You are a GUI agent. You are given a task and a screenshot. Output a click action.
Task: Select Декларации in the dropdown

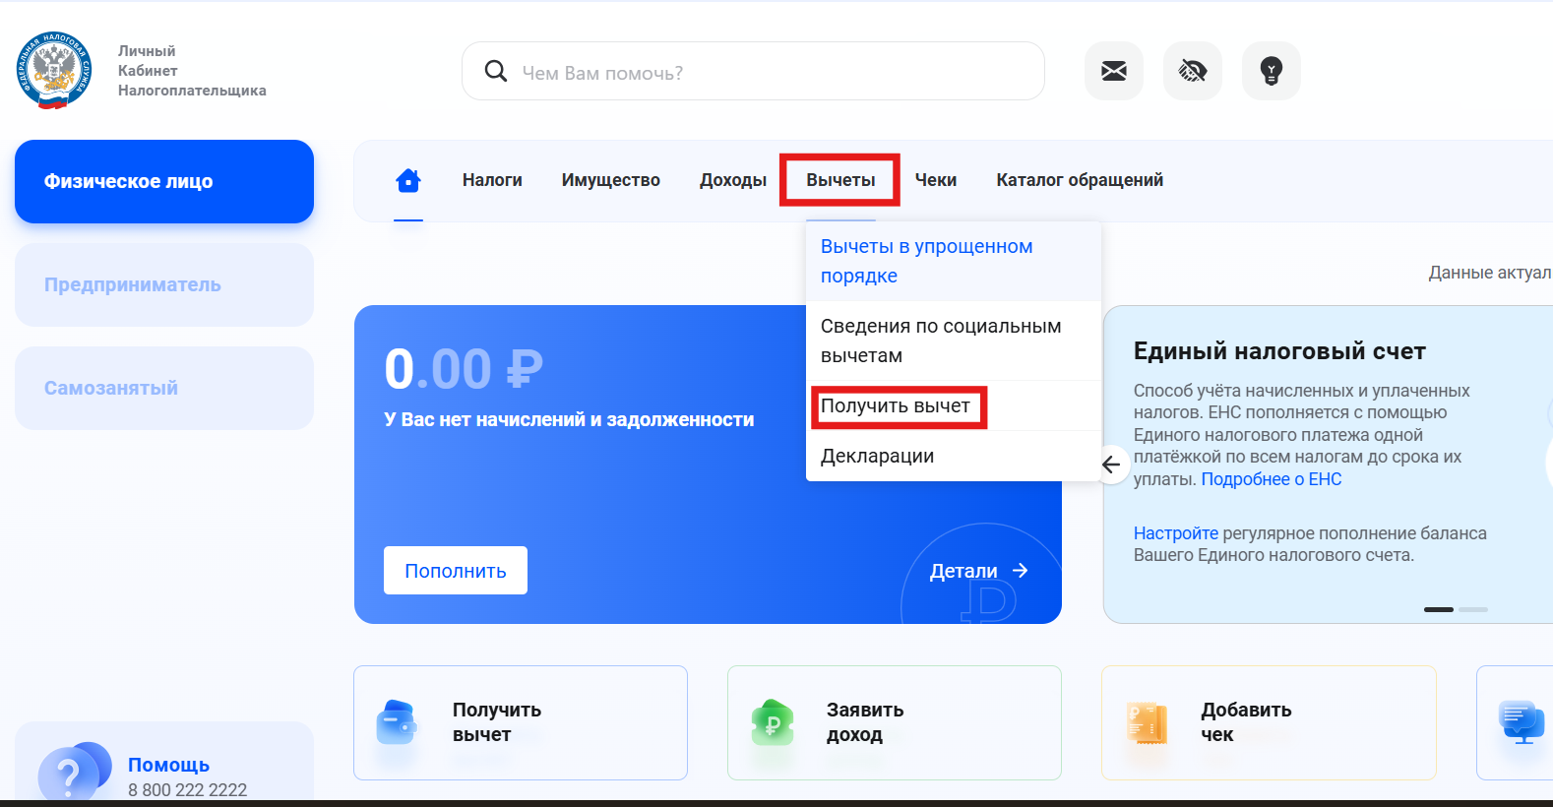tap(953, 456)
